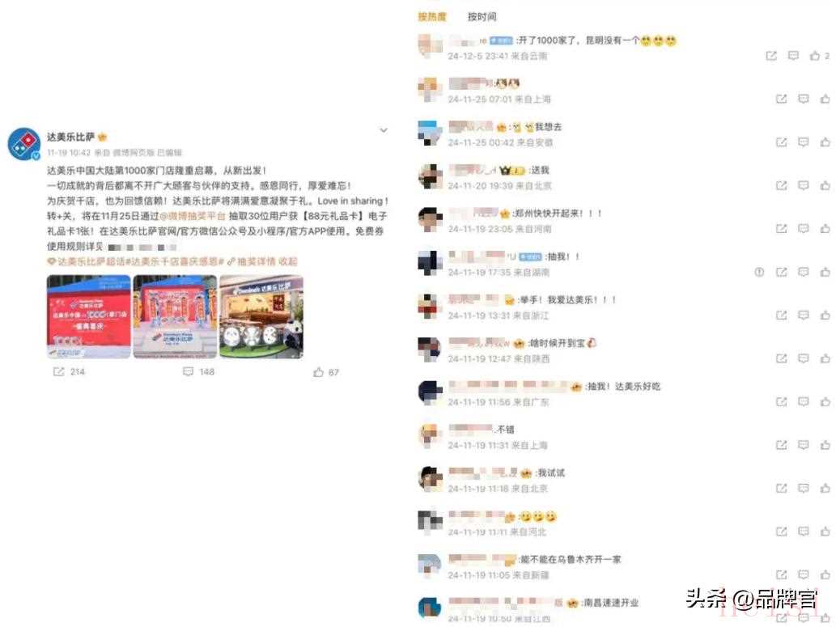This screenshot has width=836, height=627.
Task: Open the 微博抽奖平台 mention link
Action: [x=193, y=216]
